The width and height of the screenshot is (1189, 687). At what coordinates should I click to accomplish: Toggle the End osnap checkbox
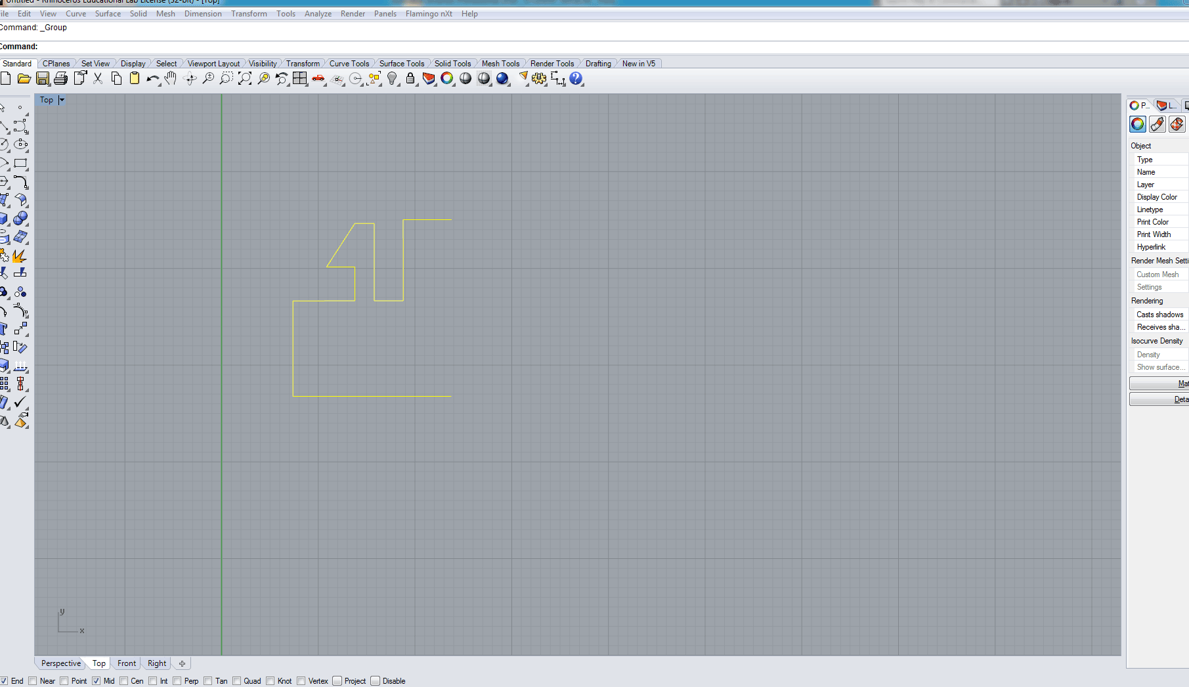point(4,681)
